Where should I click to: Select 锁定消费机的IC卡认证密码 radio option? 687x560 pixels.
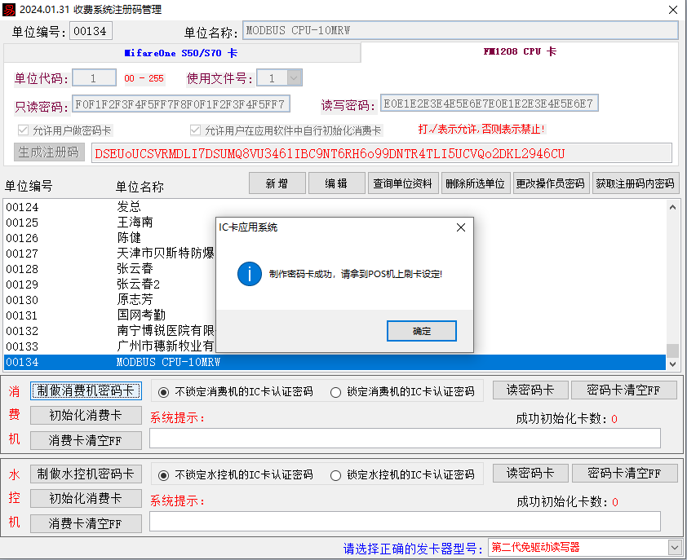tap(335, 391)
